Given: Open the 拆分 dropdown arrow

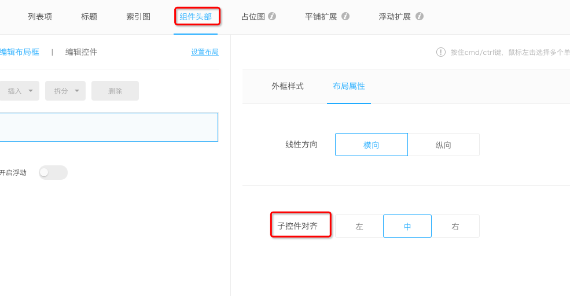Looking at the screenshot, I should pos(77,91).
